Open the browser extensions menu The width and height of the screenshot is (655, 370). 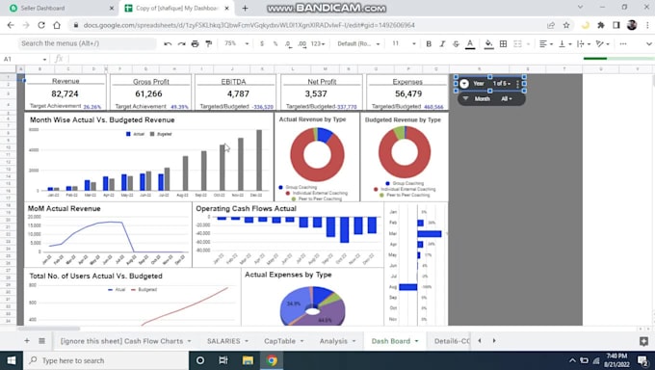pos(601,25)
